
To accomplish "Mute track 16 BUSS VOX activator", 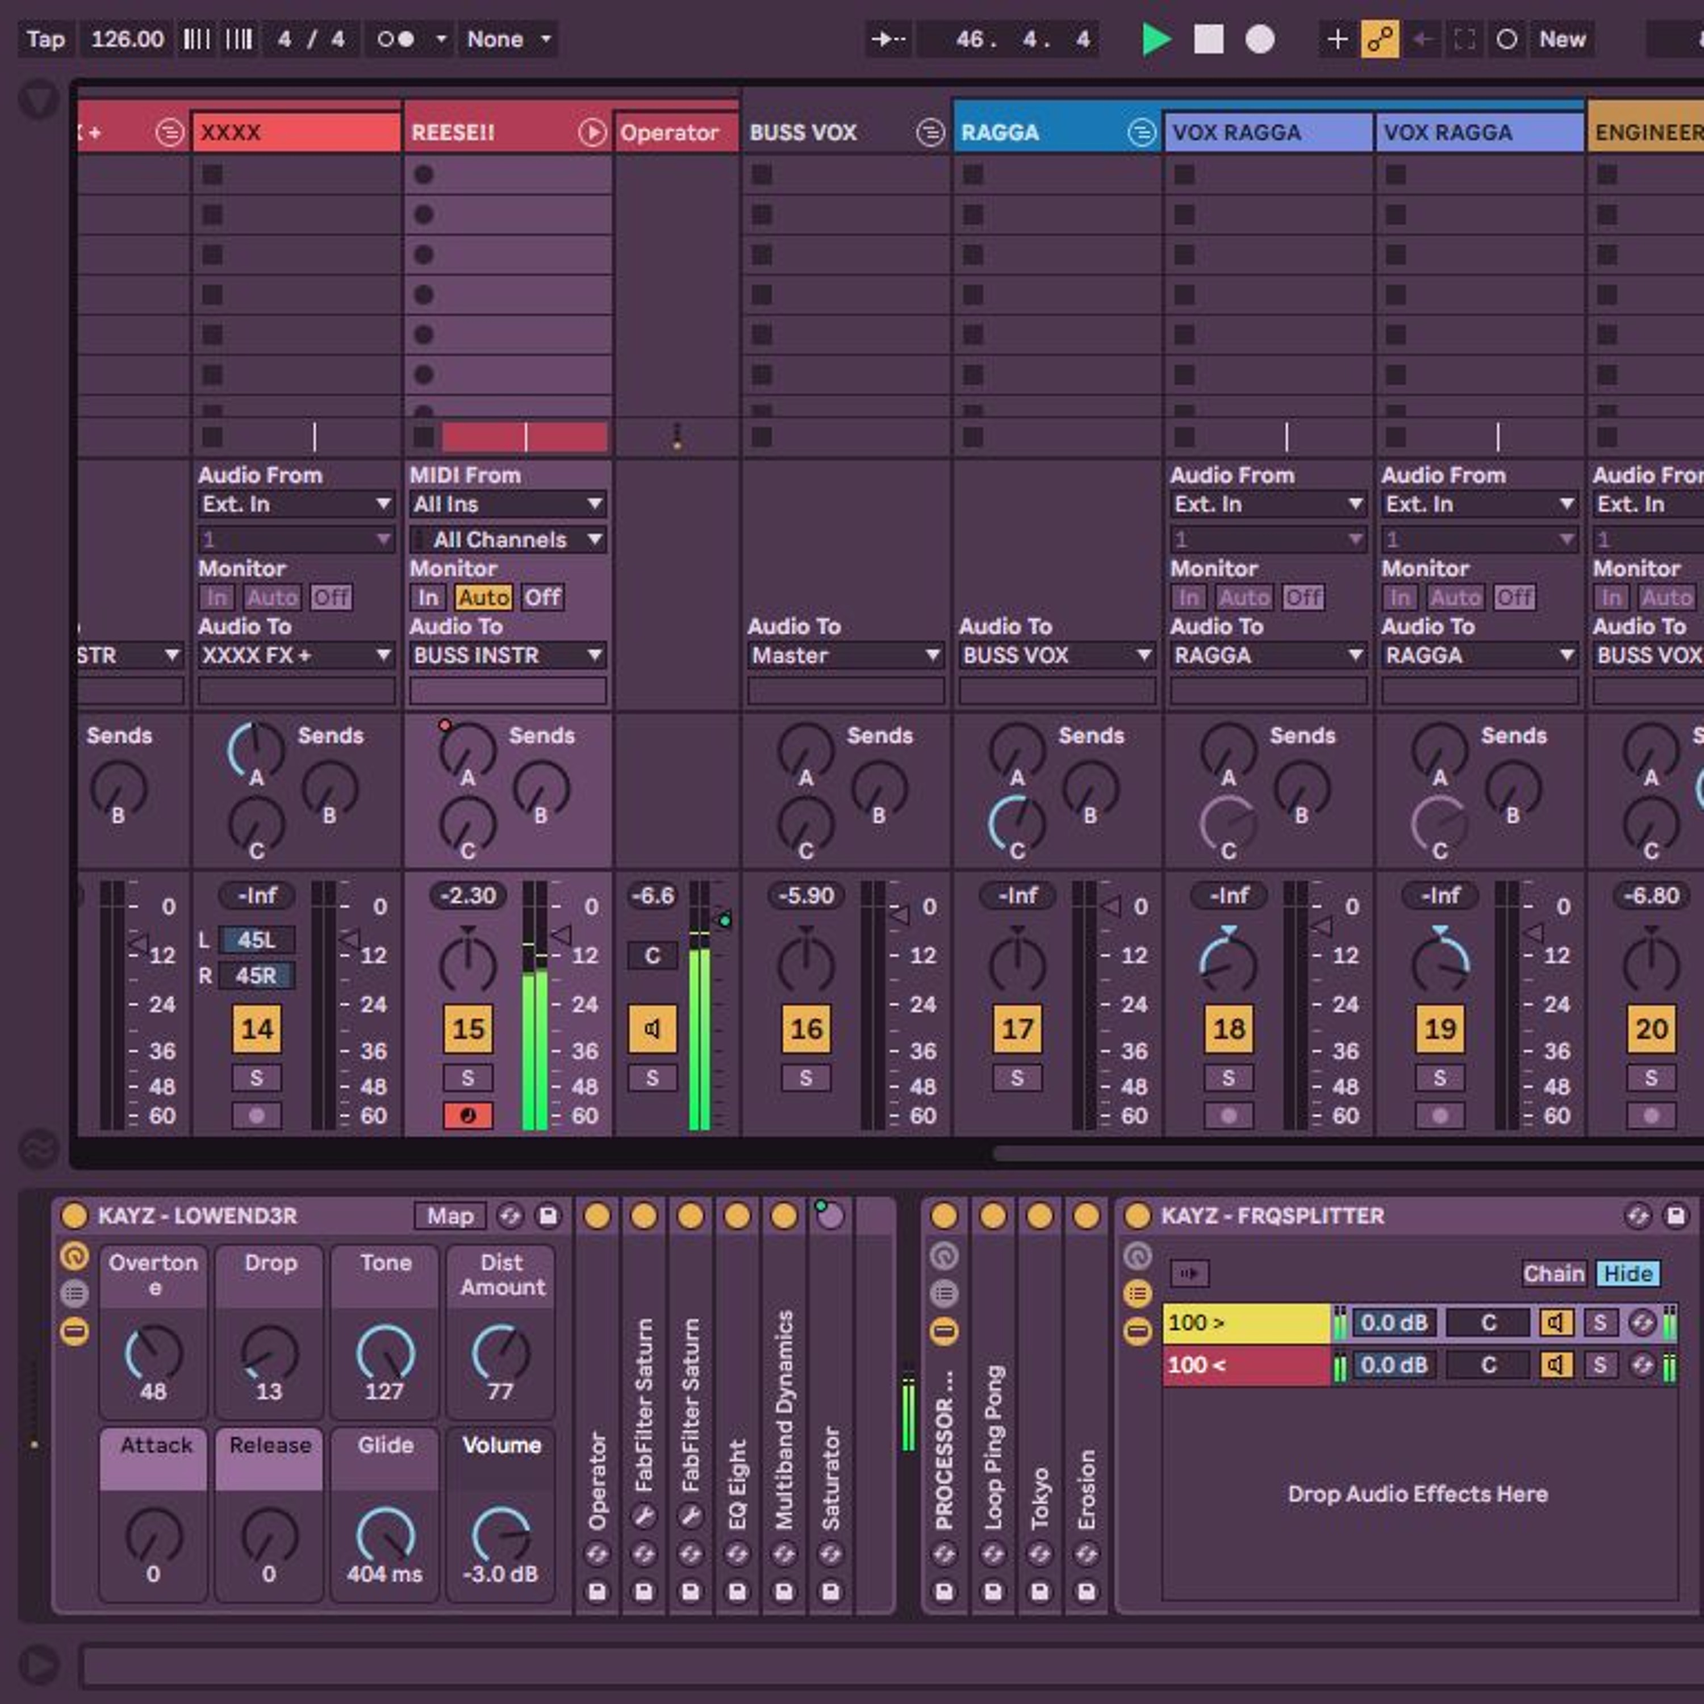I will point(805,1029).
